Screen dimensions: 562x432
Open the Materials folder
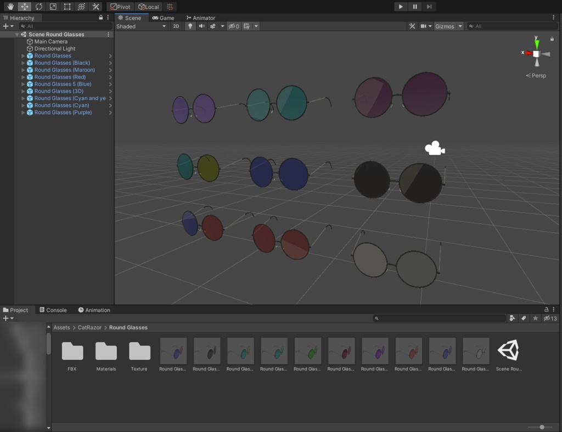pos(106,351)
